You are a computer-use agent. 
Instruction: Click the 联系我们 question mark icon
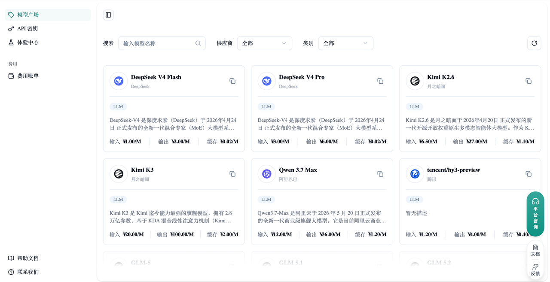point(11,272)
